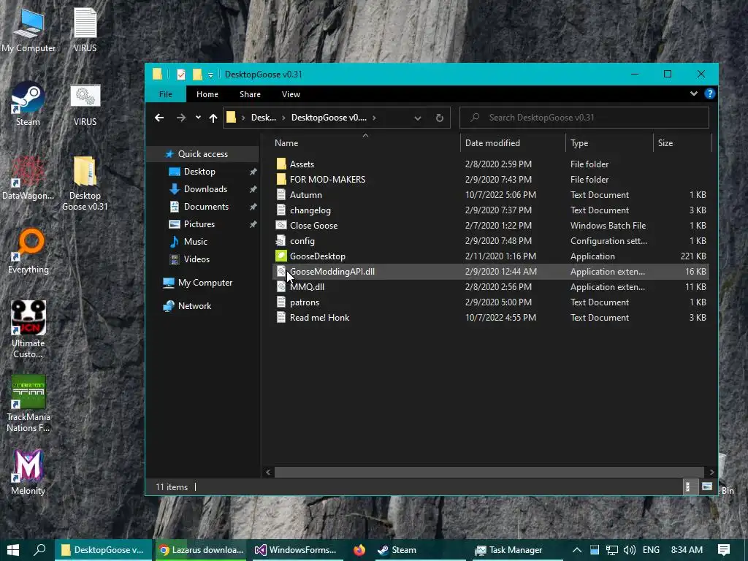This screenshot has width=748, height=561.
Task: Sort files by Name column
Action: coord(365,143)
